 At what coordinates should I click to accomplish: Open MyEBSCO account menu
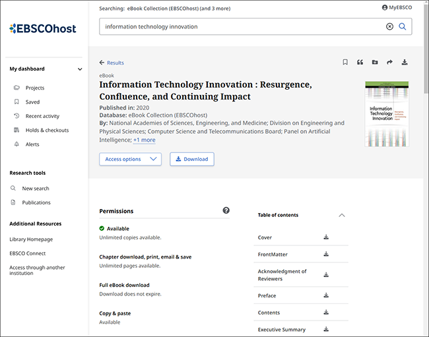(397, 7)
